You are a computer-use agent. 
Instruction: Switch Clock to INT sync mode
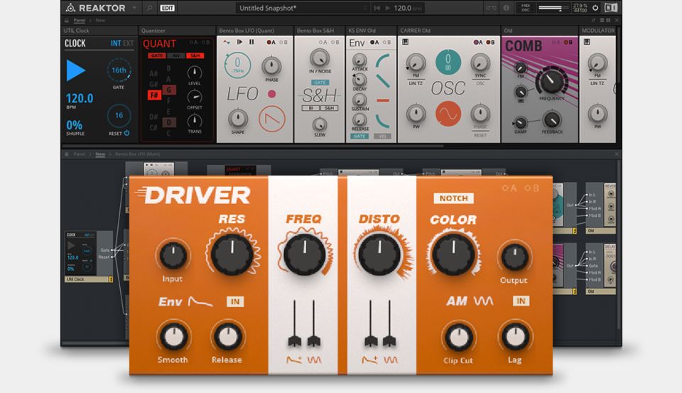115,43
